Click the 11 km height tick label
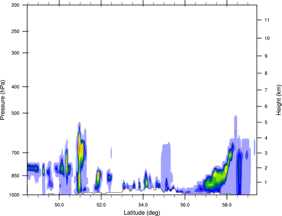 (x=267, y=20)
